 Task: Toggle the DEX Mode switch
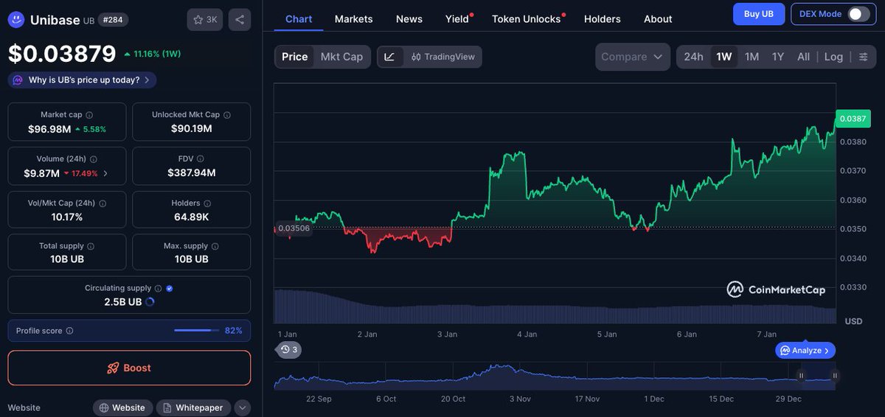click(x=858, y=14)
